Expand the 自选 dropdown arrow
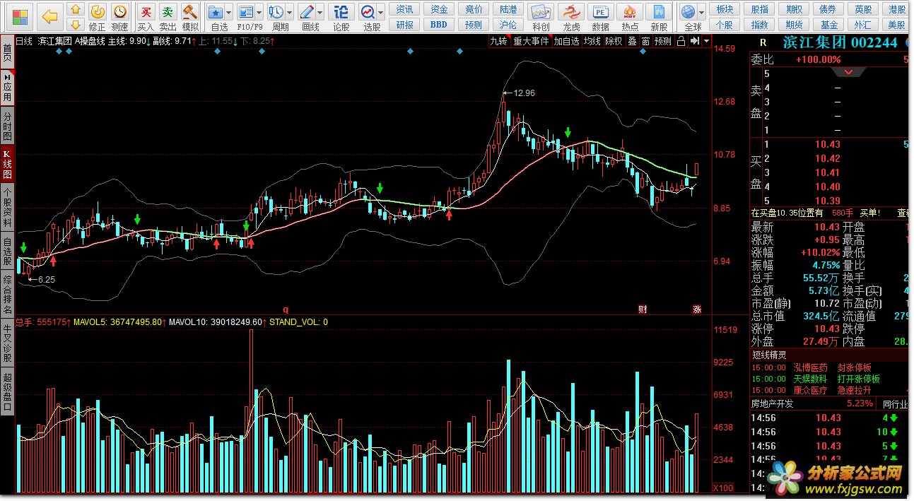 230,13
